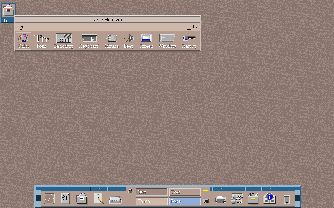This screenshot has width=334, height=208.
Task: Open the Mailer inbox icon
Action: tap(115, 199)
